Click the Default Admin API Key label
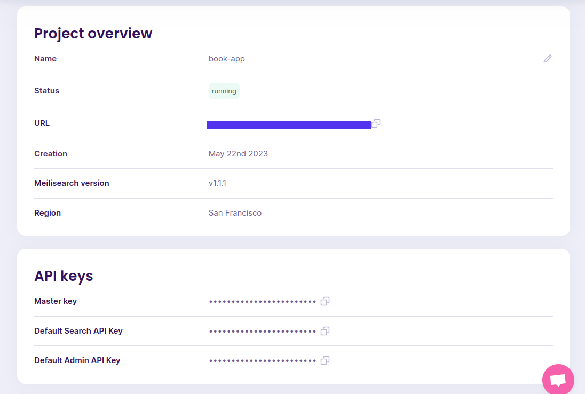The height and width of the screenshot is (394, 585). pyautogui.click(x=77, y=360)
